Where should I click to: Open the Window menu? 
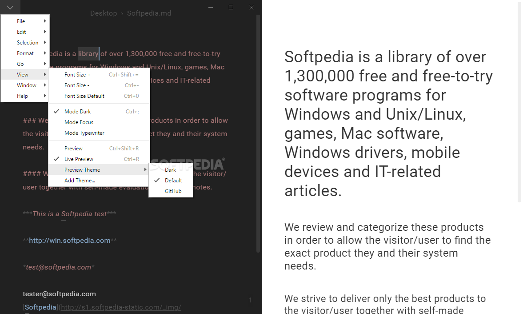[25, 85]
